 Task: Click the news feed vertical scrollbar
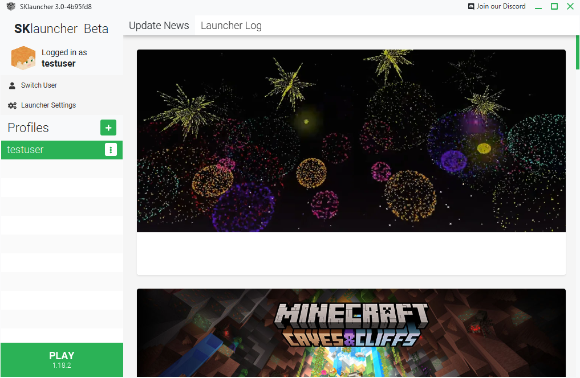[x=577, y=52]
